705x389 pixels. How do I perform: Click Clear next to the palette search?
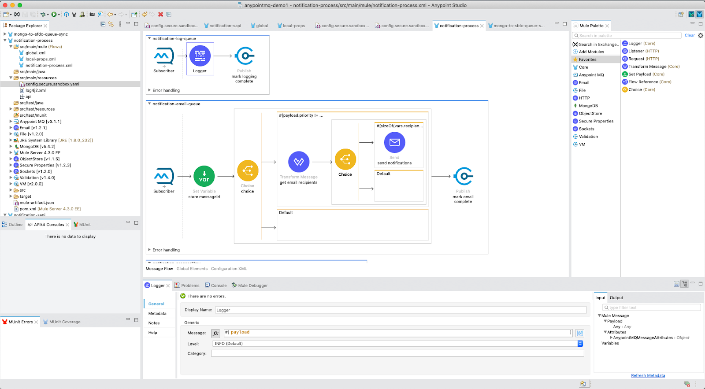coord(689,35)
